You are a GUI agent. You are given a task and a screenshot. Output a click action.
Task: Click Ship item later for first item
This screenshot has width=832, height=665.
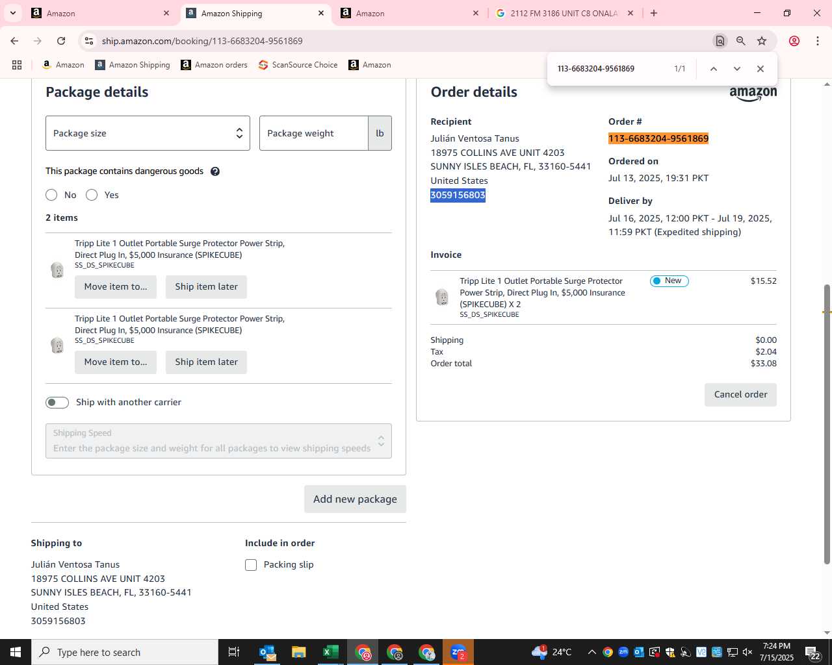click(206, 286)
